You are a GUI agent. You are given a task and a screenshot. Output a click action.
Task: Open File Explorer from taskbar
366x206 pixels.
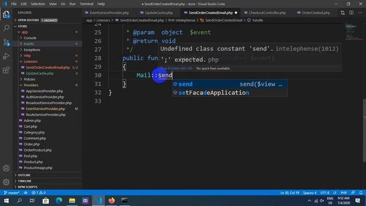click(72, 201)
